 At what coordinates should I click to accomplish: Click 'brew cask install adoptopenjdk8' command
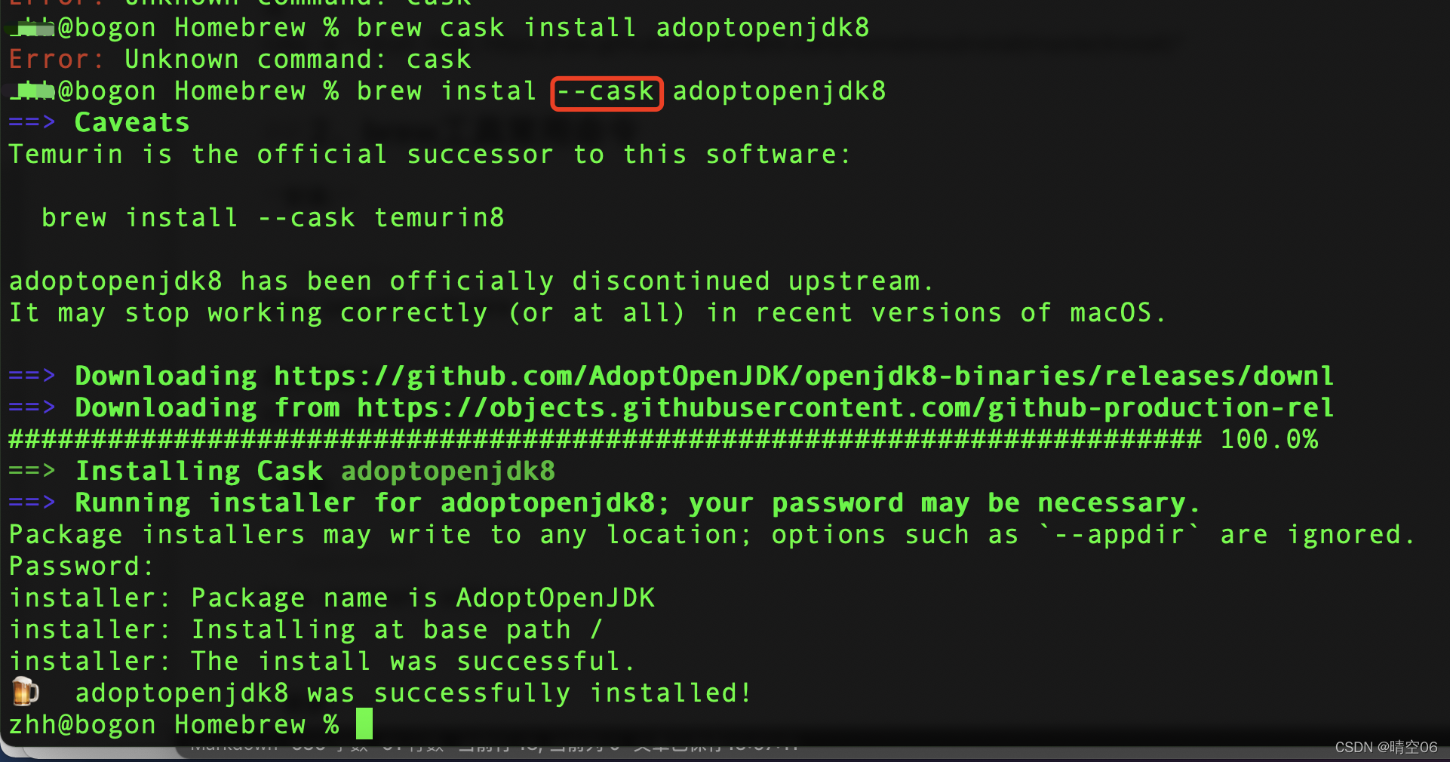pyautogui.click(x=613, y=28)
